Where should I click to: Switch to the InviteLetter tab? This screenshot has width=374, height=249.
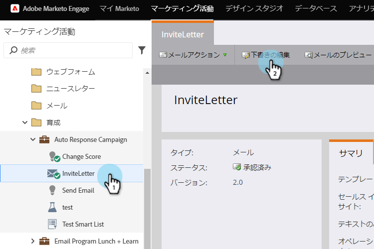tap(183, 34)
